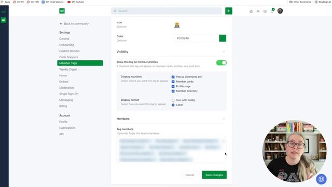Open General settings
The height and width of the screenshot is (187, 332).
point(64,39)
